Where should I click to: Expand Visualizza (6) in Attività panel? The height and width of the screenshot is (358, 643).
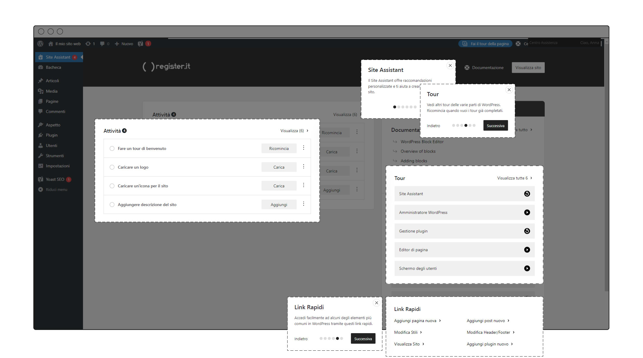[294, 131]
